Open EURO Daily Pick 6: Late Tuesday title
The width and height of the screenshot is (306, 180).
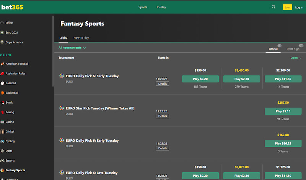91,173
